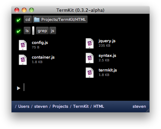Close the TermKit window with red button

coord(17,10)
